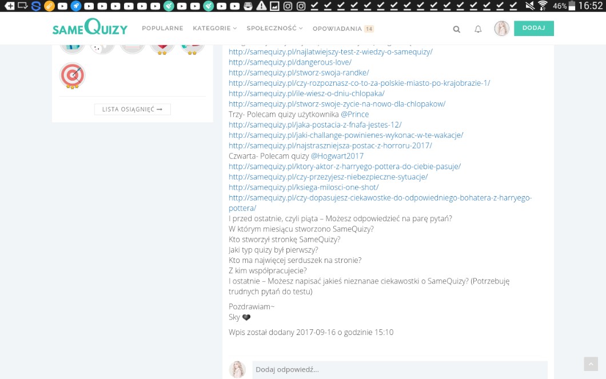Open the Popularne menu item

(162, 29)
